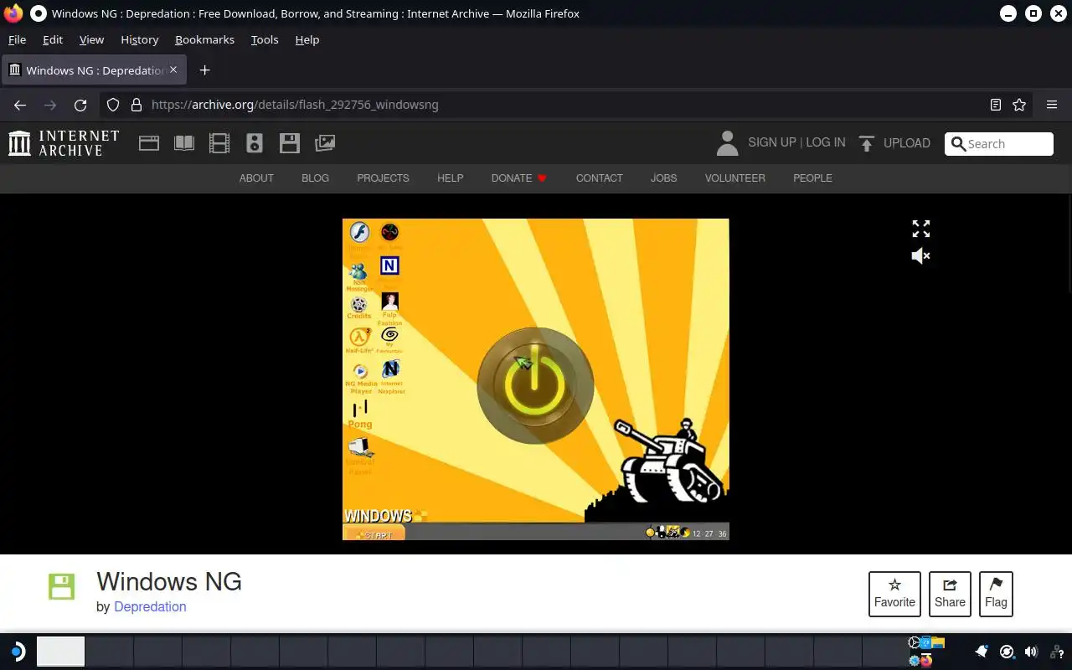Viewport: 1072px width, 670px height.
Task: Open My Favourites spiral icon
Action: [x=389, y=340]
